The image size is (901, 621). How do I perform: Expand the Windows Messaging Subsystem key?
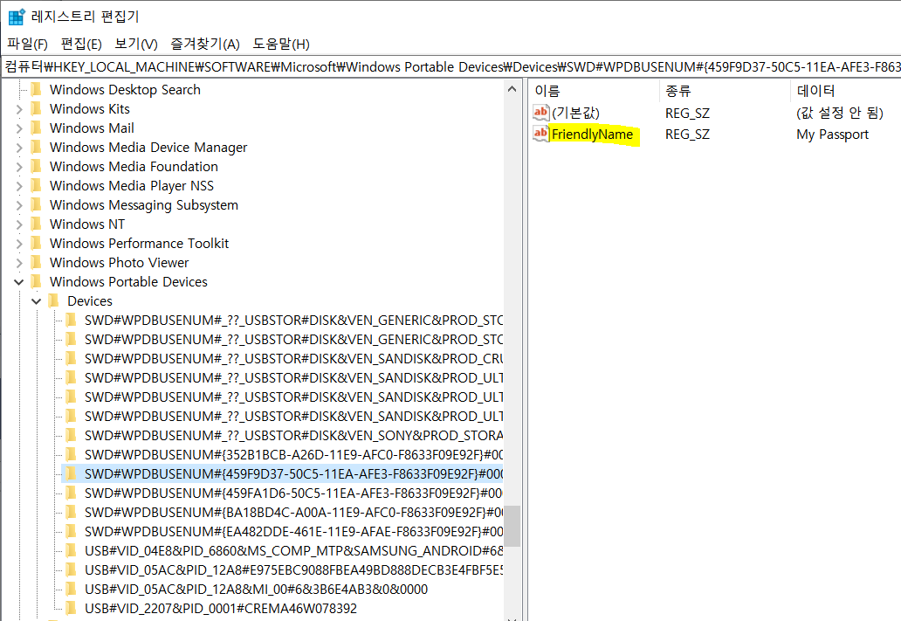click(x=19, y=205)
